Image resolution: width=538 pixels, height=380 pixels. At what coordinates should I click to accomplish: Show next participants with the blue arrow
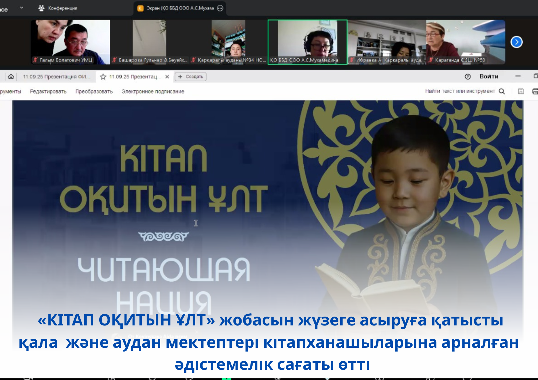pos(516,42)
